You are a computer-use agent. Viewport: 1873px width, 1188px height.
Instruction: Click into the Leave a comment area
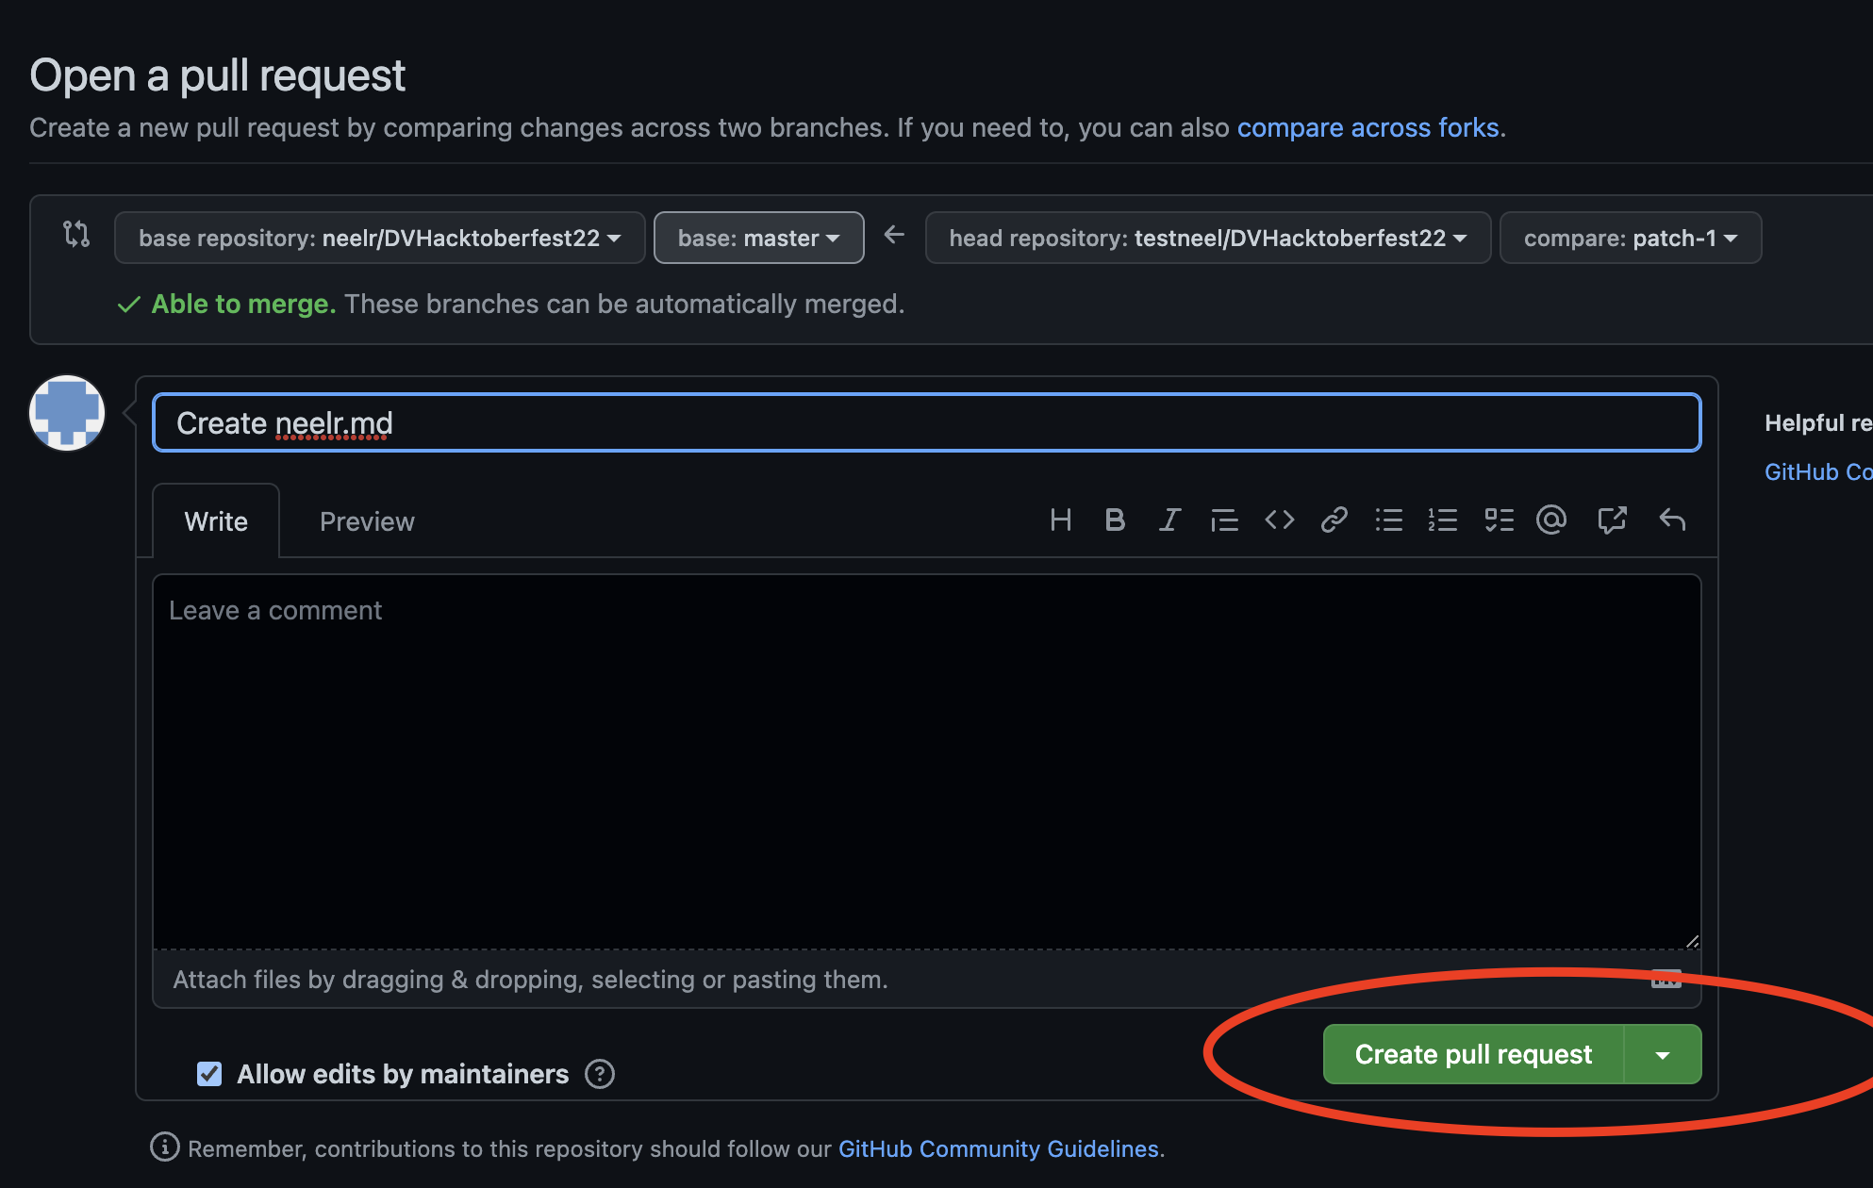point(927,762)
